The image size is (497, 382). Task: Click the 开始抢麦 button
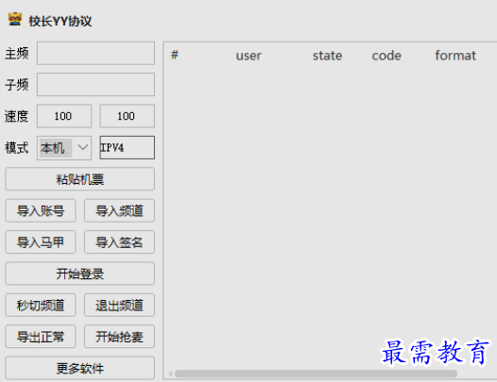pyautogui.click(x=119, y=337)
